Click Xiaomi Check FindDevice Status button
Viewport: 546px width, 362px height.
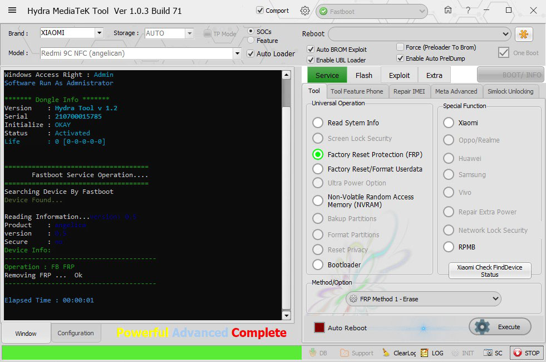(x=490, y=271)
